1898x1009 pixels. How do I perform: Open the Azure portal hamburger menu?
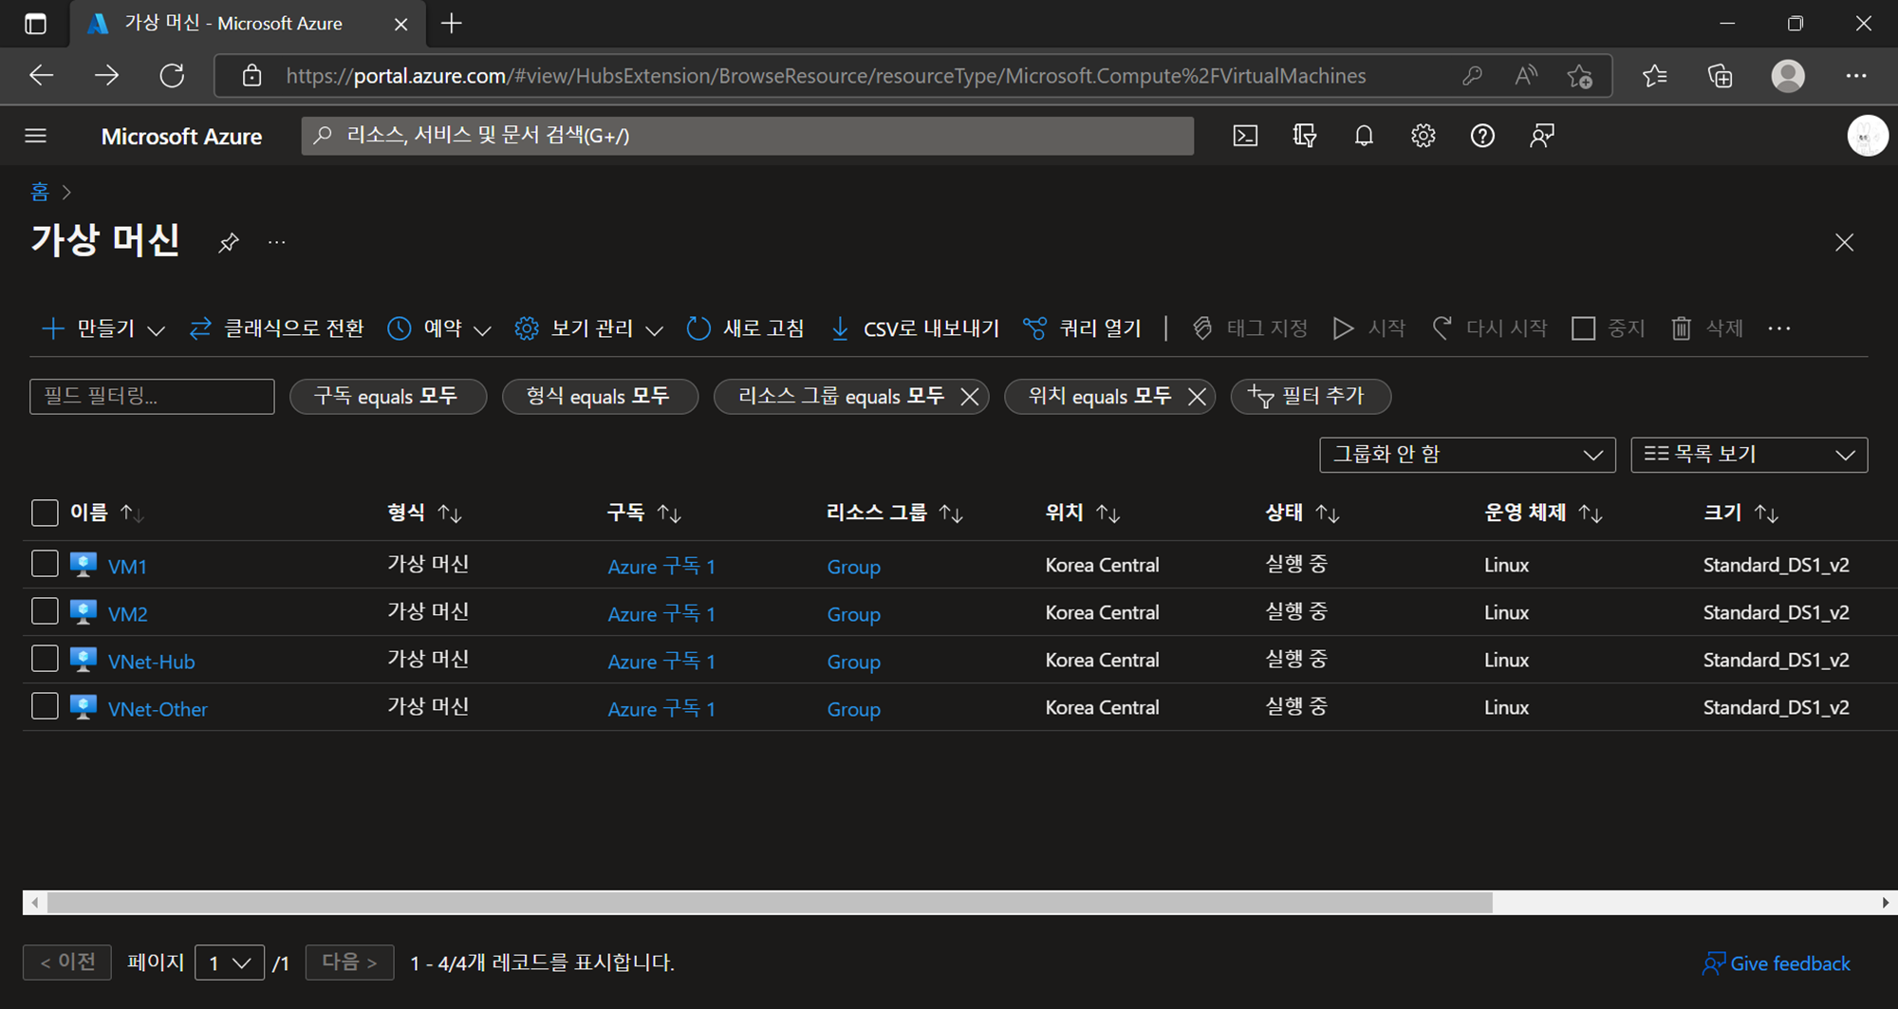click(36, 136)
